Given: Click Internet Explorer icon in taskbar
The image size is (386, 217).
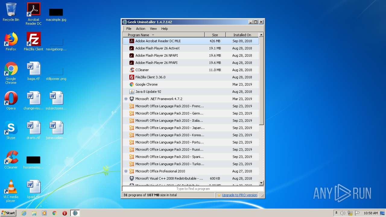Looking at the screenshot, I should click(x=24, y=213).
